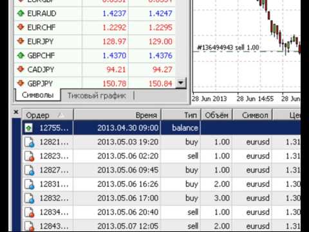The image size is (309, 232).
Task: Click CADJPY ask price 94.27
Action: [x=162, y=70]
